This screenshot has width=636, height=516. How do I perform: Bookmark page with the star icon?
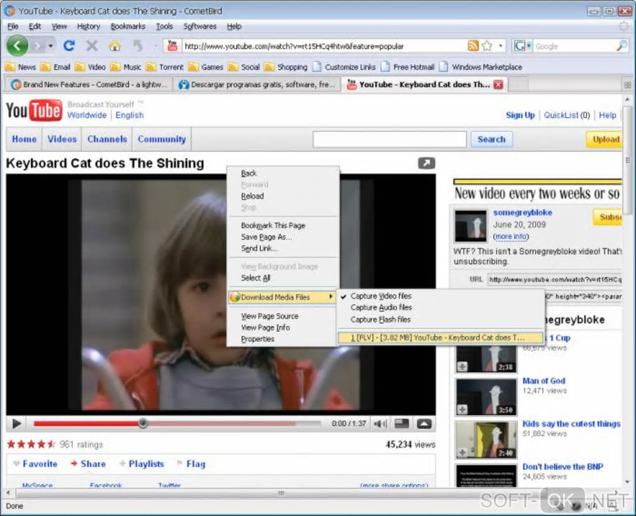[x=487, y=45]
